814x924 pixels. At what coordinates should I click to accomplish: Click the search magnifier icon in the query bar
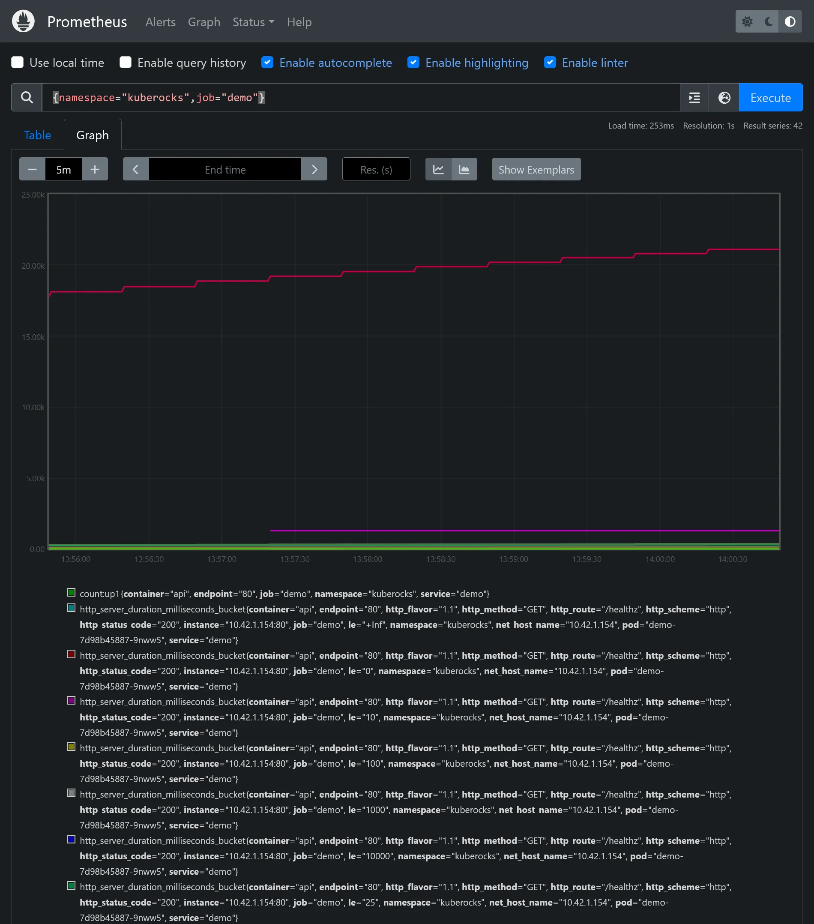27,98
